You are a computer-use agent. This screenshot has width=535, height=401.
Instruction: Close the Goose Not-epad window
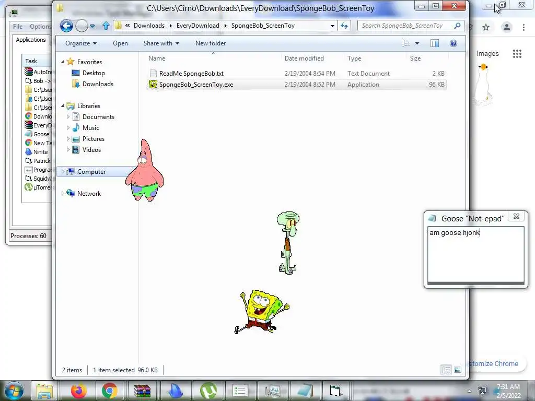[517, 216]
